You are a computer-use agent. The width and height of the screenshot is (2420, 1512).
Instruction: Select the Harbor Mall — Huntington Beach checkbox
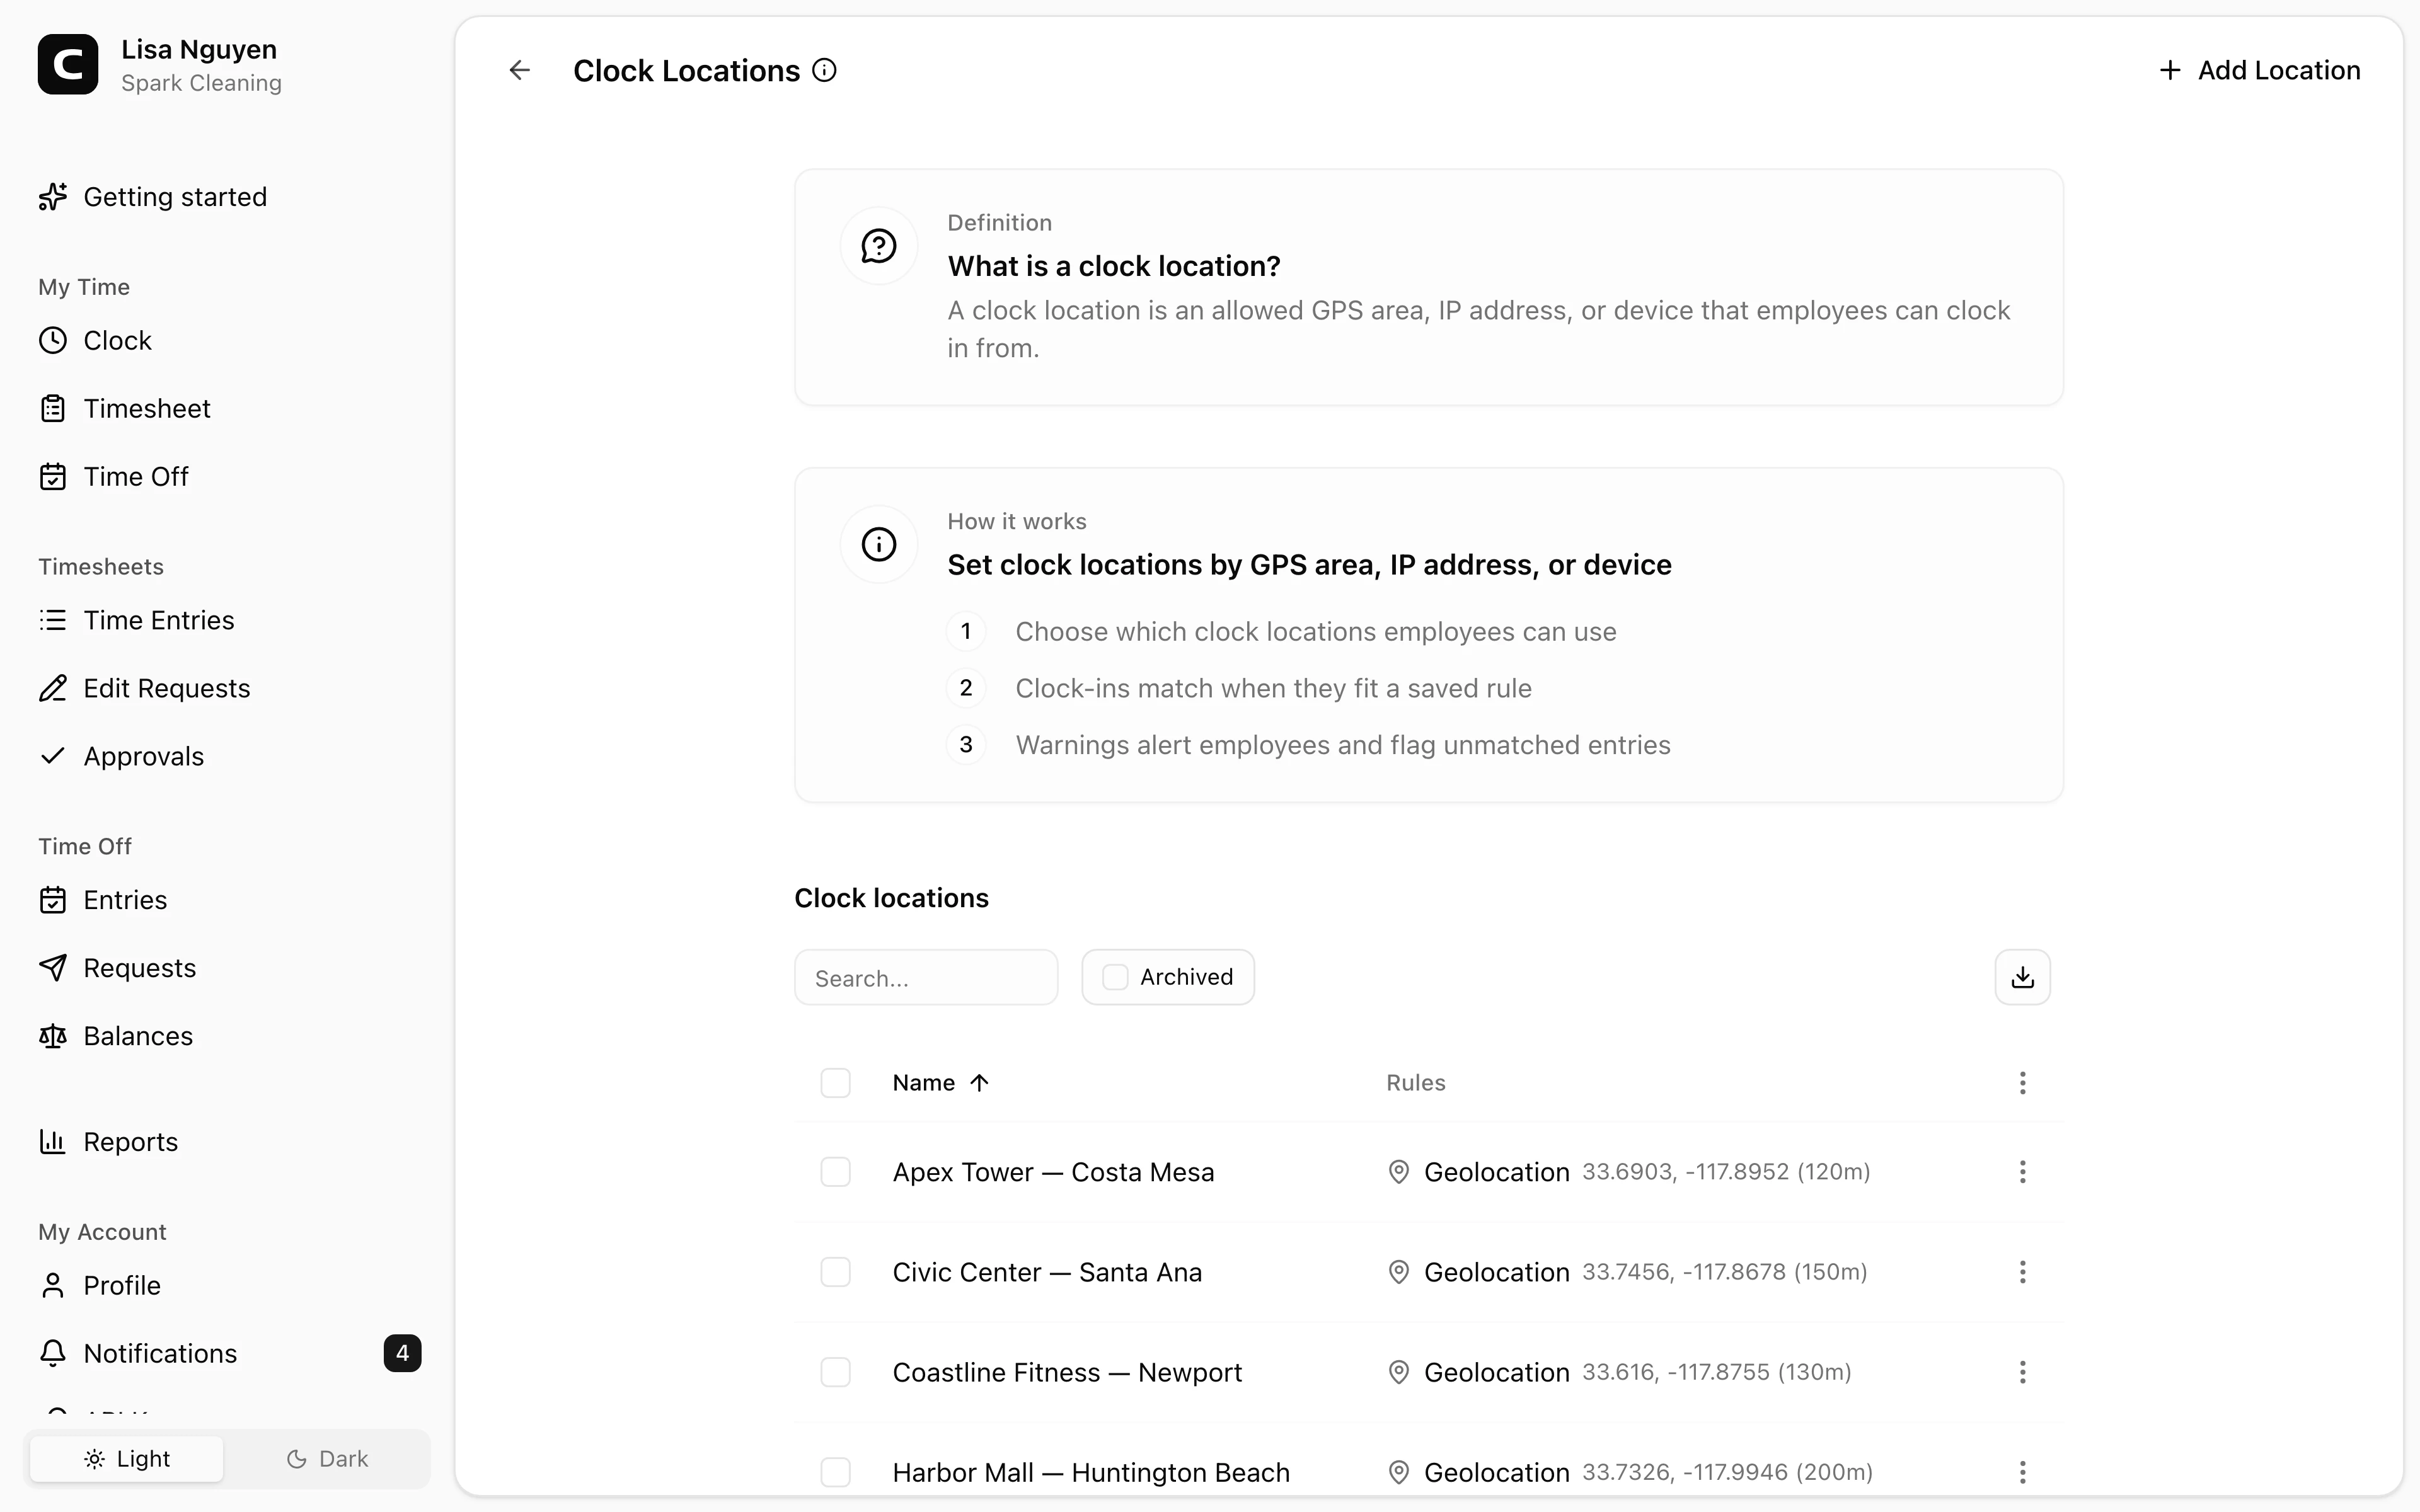point(835,1472)
